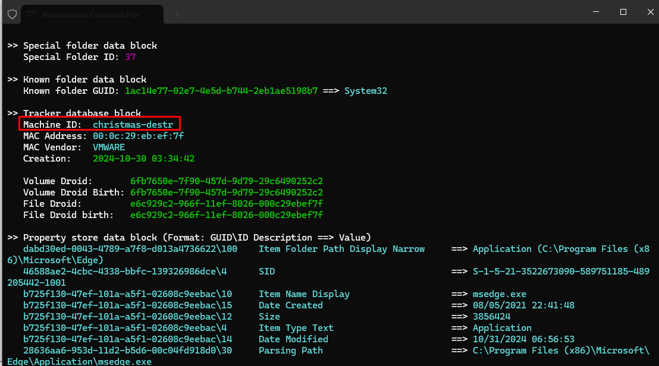Click the Machine ID value christmas-destr
The image size is (659, 366).
pos(133,125)
